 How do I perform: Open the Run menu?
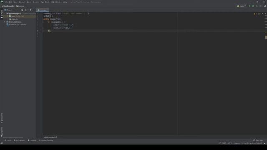click(42, 2)
